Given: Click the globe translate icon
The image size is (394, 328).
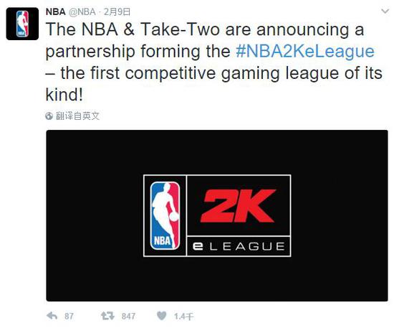Looking at the screenshot, I should coord(49,116).
